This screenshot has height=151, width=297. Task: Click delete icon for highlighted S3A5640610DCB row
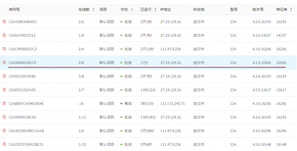tap(4, 63)
